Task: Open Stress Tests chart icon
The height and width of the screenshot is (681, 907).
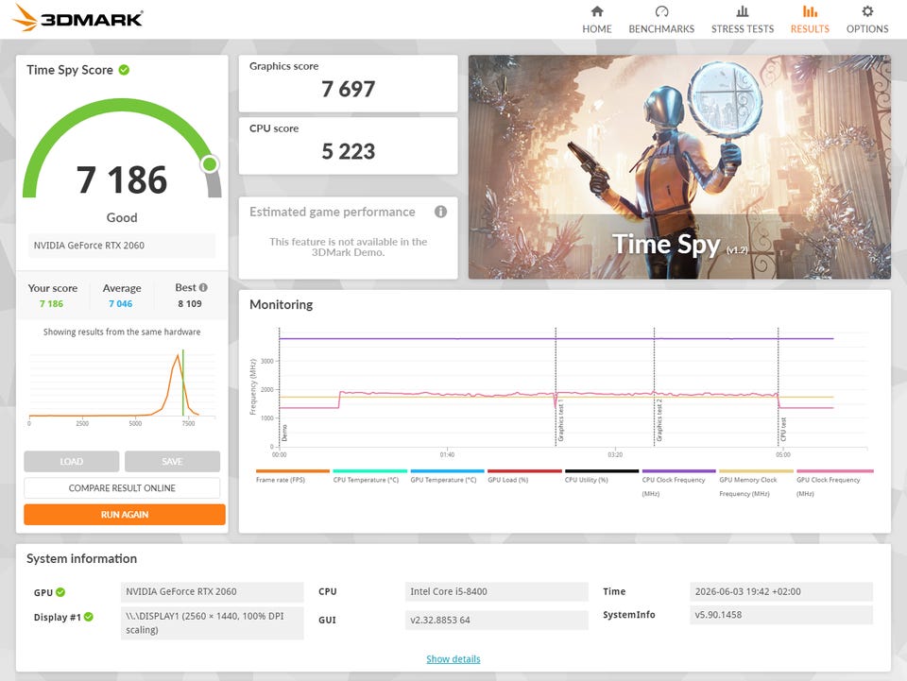Action: pos(743,11)
